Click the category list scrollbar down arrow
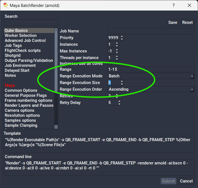 [56, 127]
